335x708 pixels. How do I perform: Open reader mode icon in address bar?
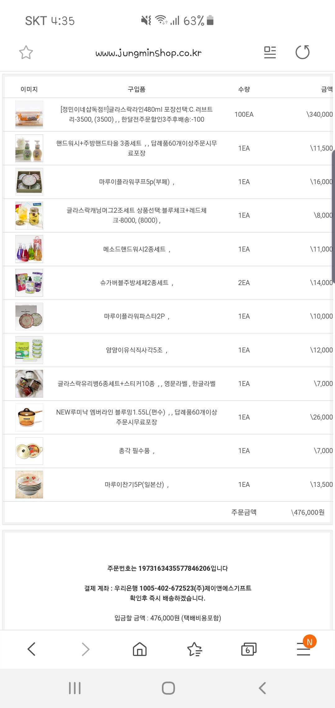point(270,52)
